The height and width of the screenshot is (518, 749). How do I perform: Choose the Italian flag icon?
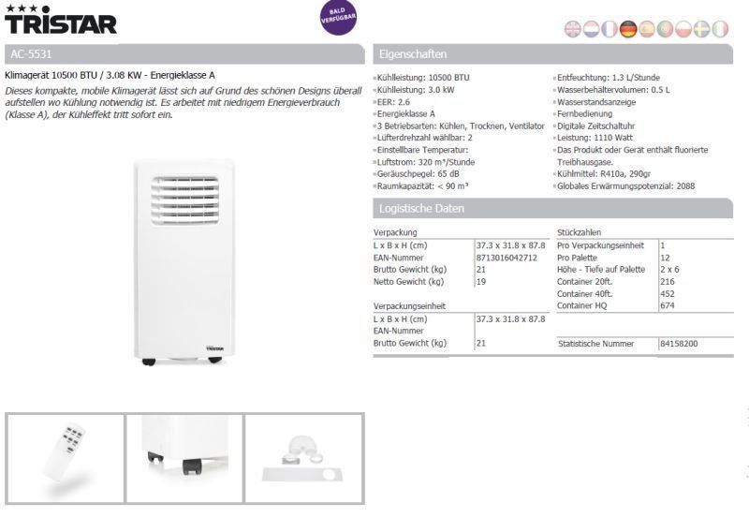[x=720, y=29]
